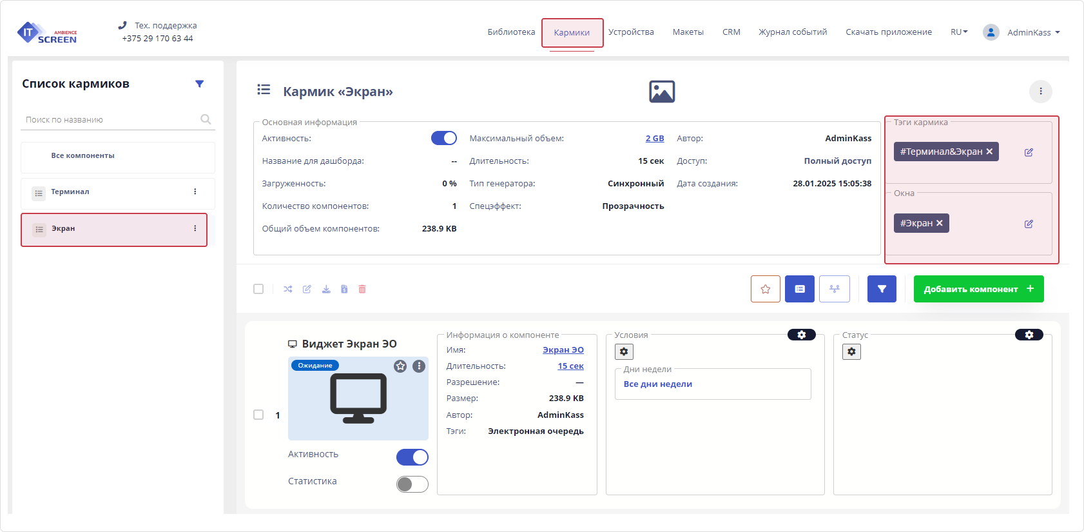The width and height of the screenshot is (1084, 532).
Task: Click the star favorites button
Action: coord(766,289)
